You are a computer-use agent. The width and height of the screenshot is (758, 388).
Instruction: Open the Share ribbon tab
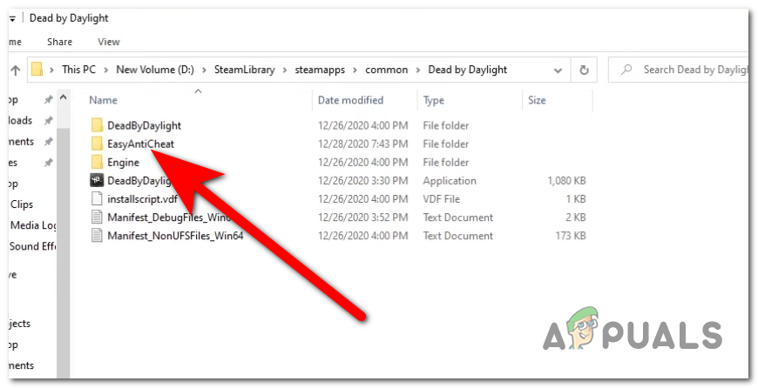(59, 42)
